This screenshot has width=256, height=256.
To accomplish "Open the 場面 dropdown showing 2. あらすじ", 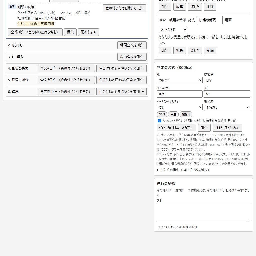I will (x=173, y=30).
